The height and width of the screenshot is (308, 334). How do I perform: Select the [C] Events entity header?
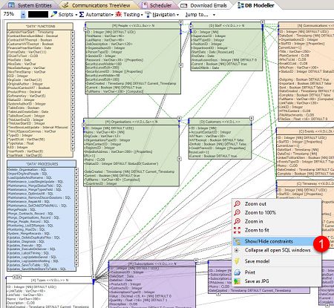(305, 131)
